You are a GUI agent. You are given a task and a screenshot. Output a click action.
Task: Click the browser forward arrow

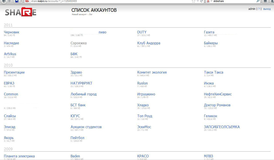9,1
